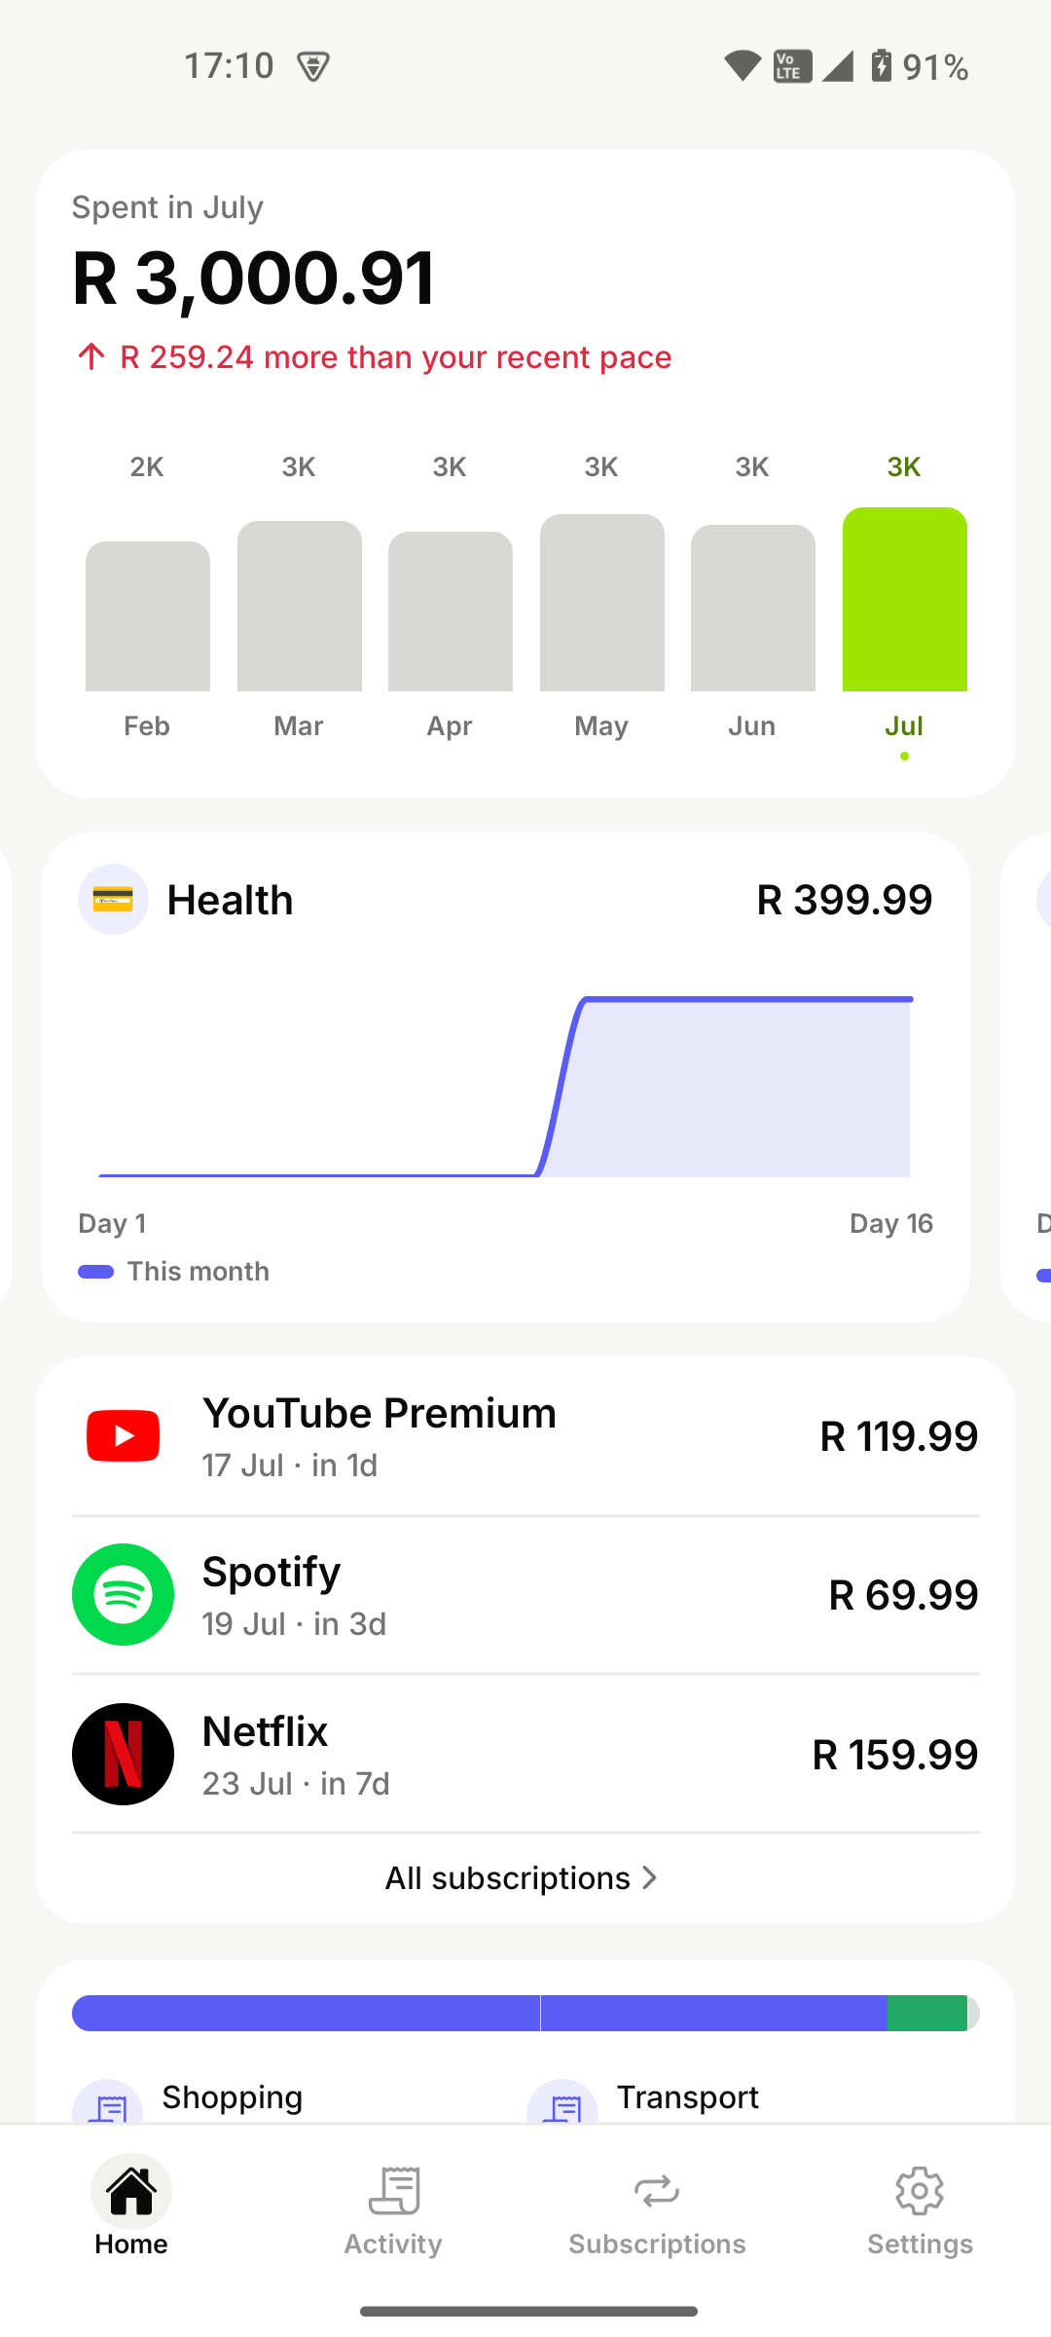Click the green segment of category bar
Screen dimensions: 1051x2337
point(926,2013)
